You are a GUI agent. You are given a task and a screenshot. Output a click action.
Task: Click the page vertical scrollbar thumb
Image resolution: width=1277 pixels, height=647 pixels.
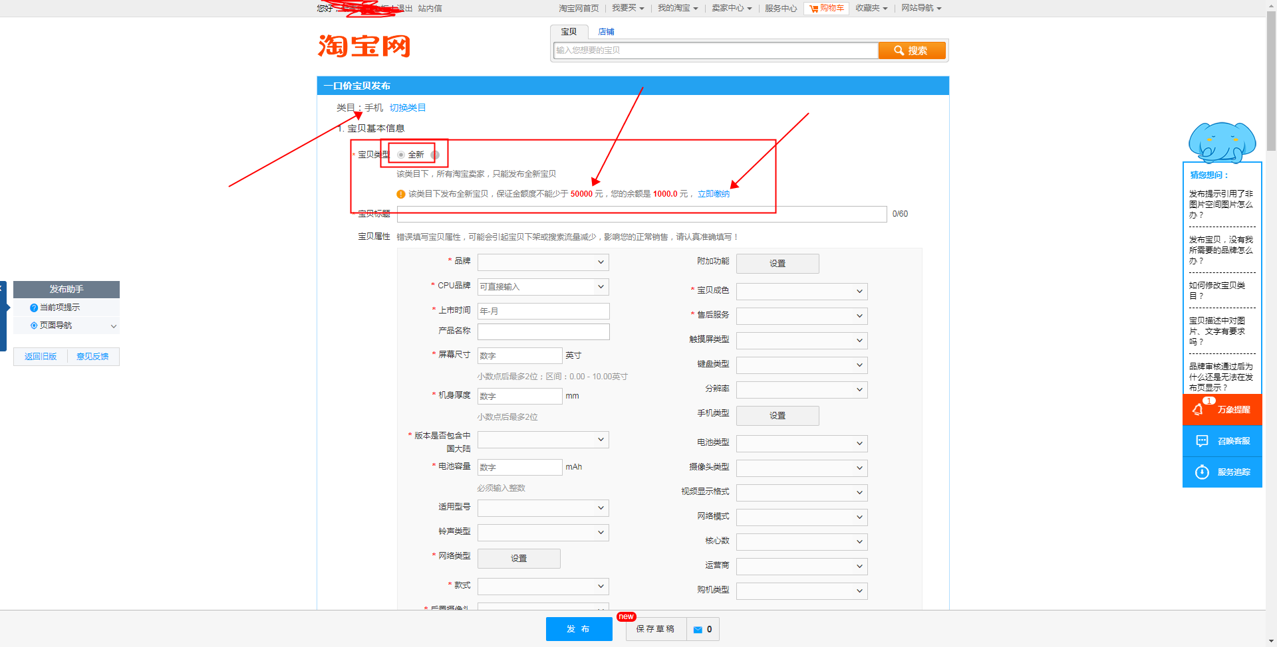pos(1271,81)
